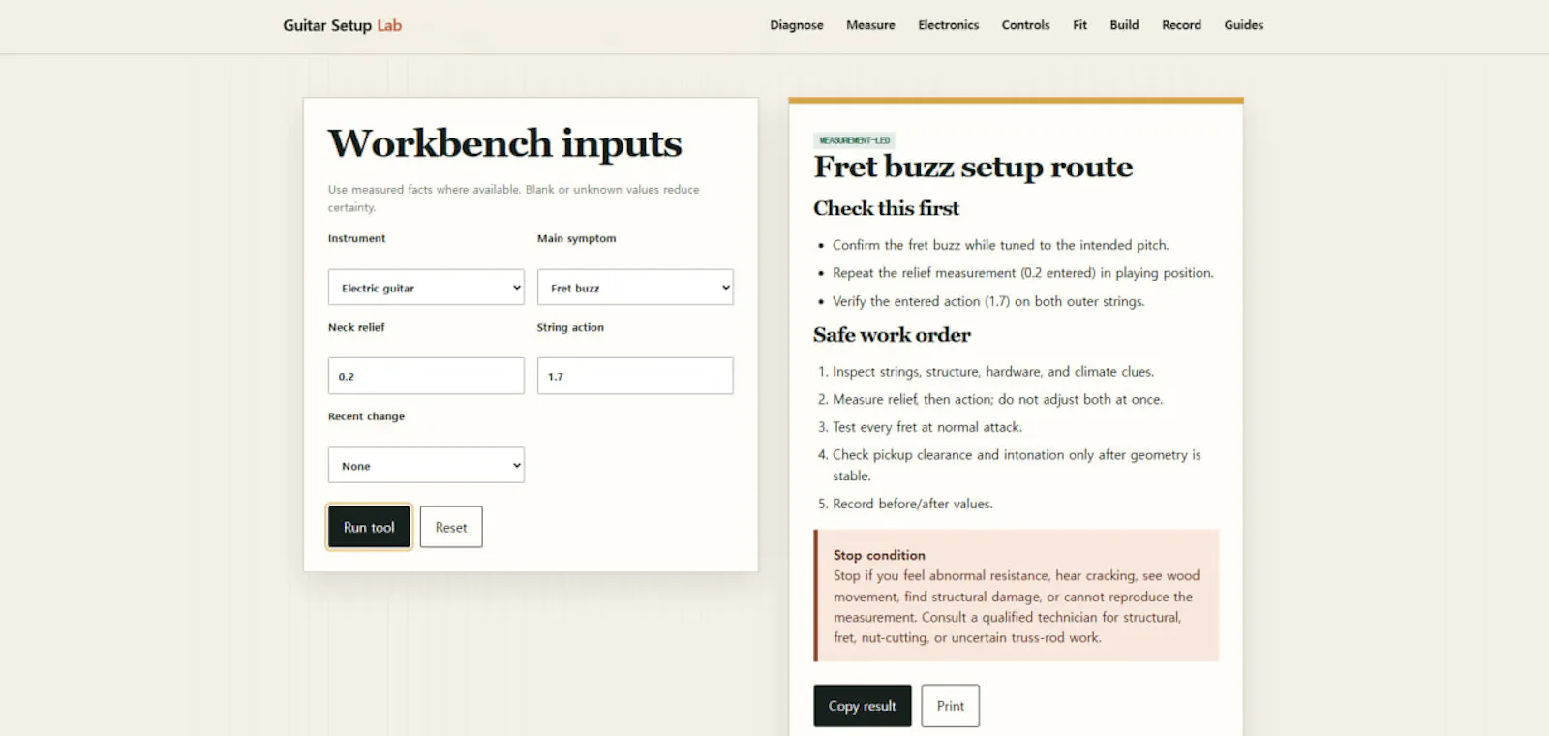Screen dimensions: 1549x736
Task: Click the Neck relief input field
Action: pyautogui.click(x=426, y=376)
